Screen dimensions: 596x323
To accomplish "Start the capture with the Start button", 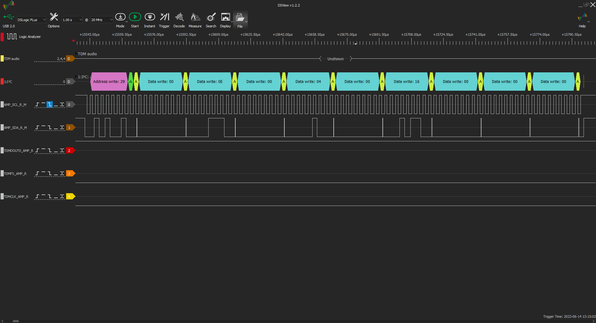I will [135, 20].
